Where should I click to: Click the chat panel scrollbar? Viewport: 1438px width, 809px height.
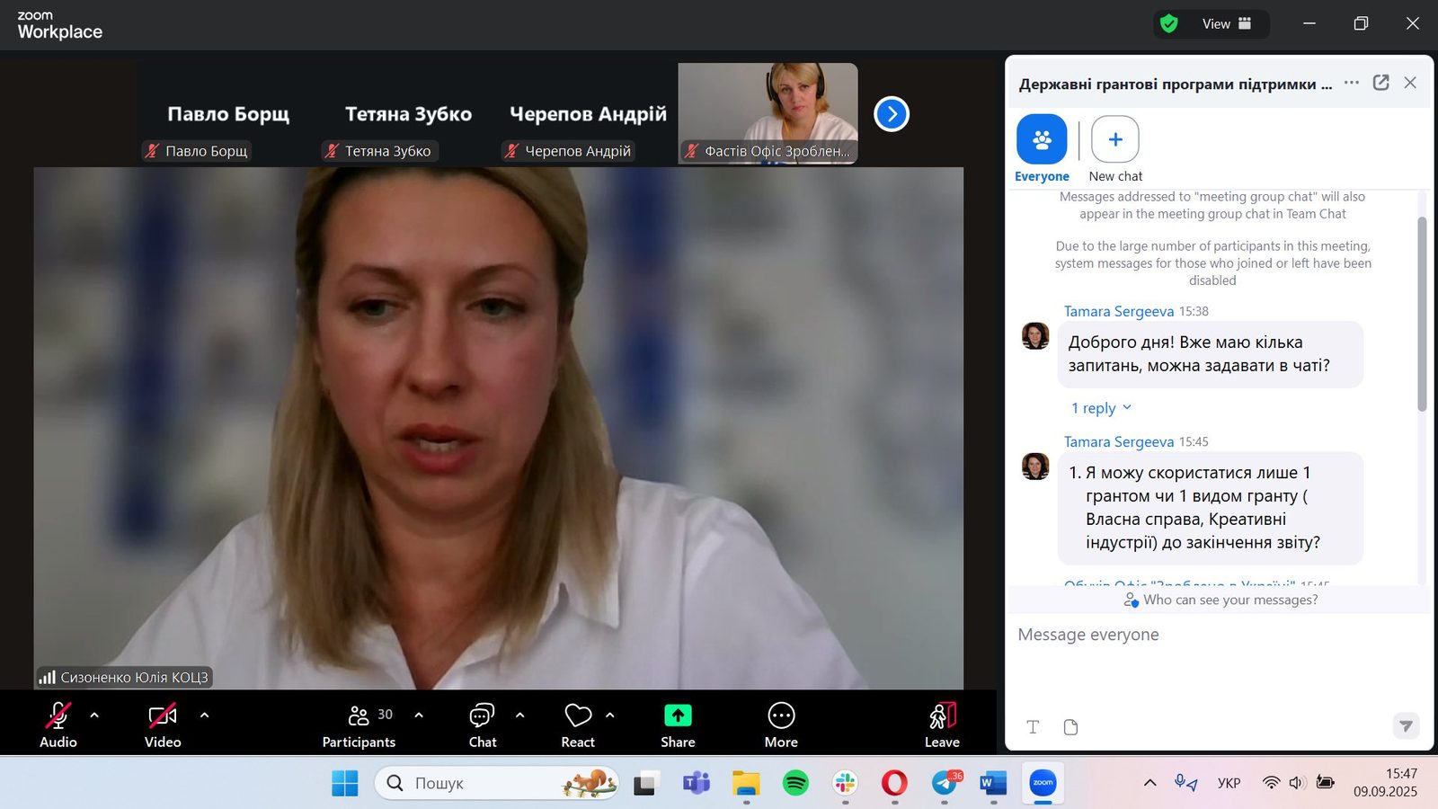click(x=1422, y=315)
